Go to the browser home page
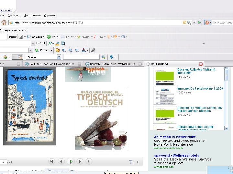 tap(4, 23)
